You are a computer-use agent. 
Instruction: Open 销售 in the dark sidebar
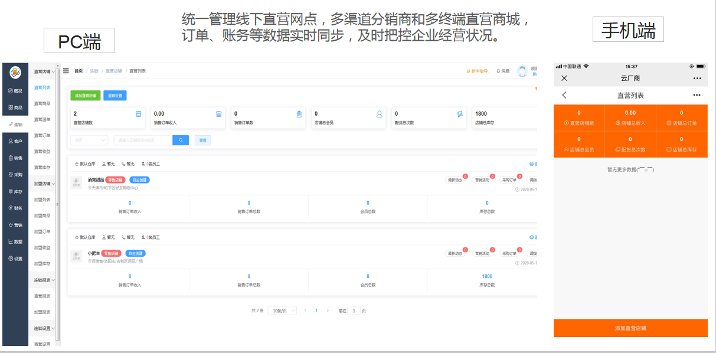tap(15, 158)
